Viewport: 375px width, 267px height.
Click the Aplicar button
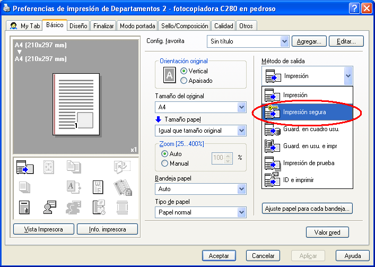click(308, 256)
